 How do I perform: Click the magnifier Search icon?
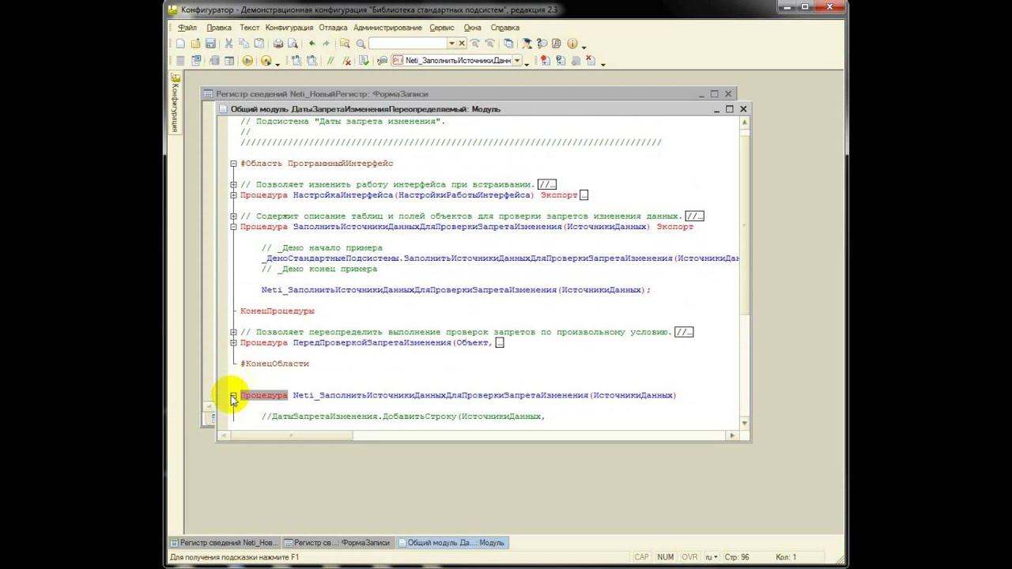point(361,43)
